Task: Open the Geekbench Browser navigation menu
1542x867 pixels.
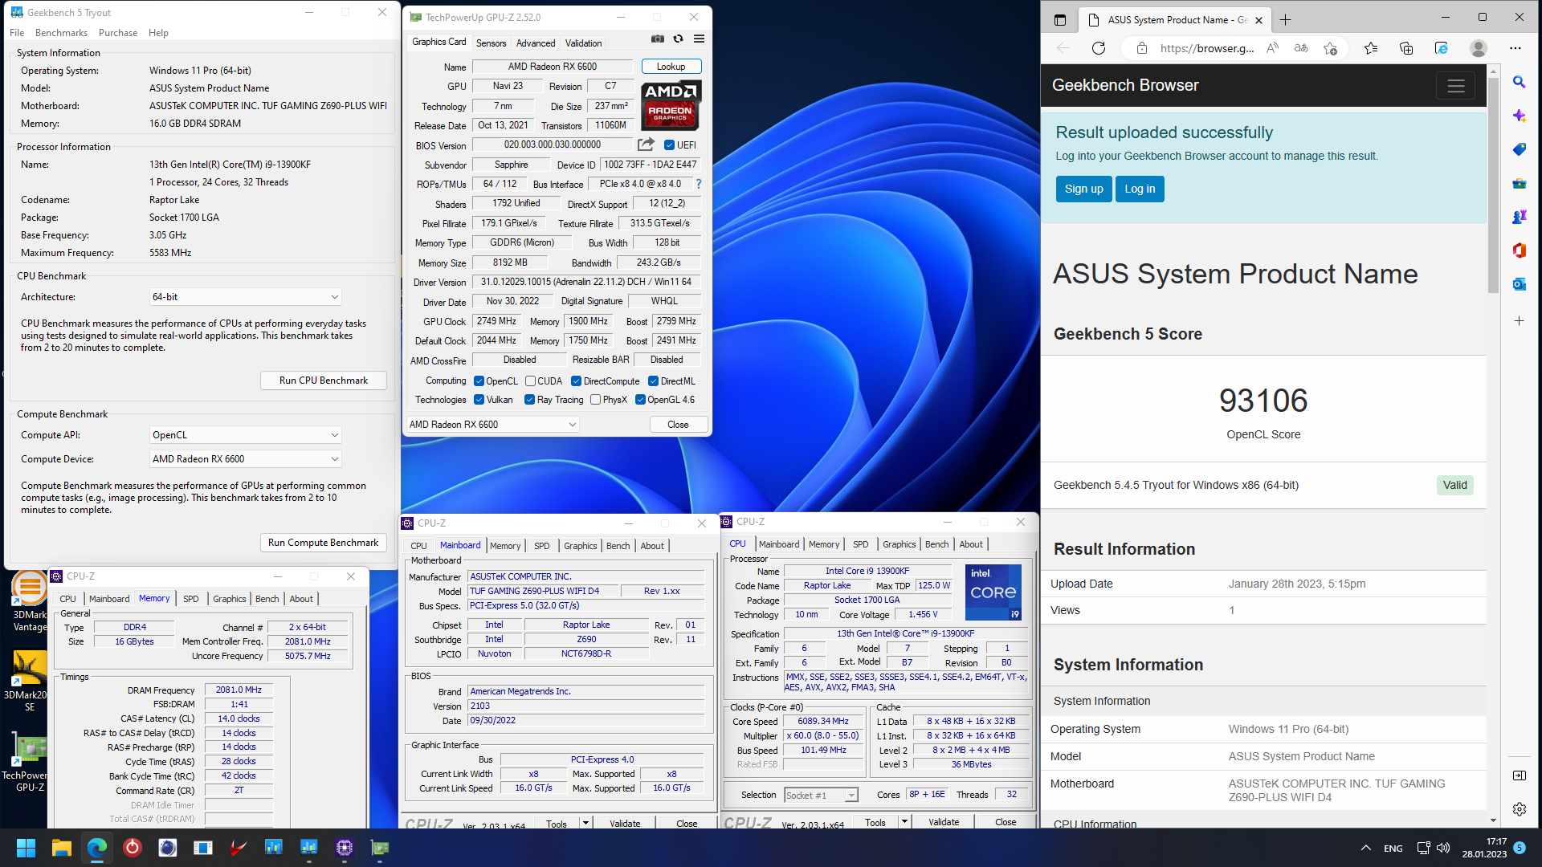Action: 1455,86
